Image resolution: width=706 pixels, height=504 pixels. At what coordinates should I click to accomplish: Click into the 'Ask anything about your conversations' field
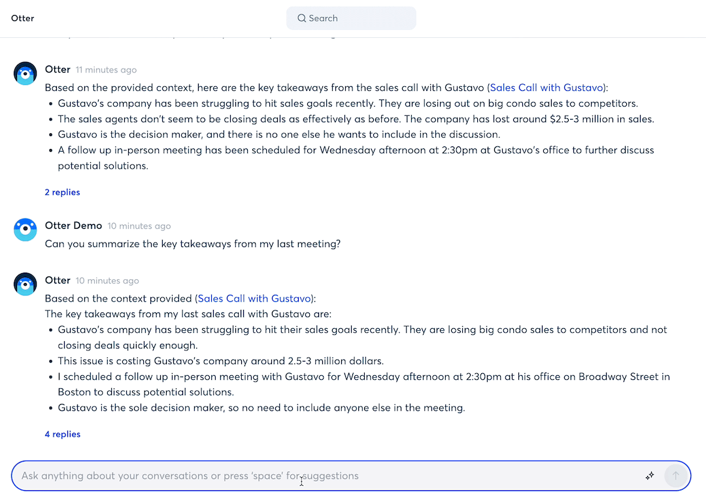point(327,476)
